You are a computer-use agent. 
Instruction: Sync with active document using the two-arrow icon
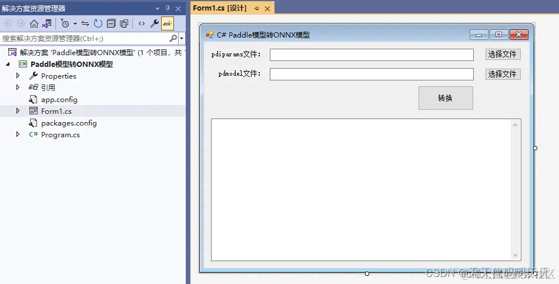(85, 23)
